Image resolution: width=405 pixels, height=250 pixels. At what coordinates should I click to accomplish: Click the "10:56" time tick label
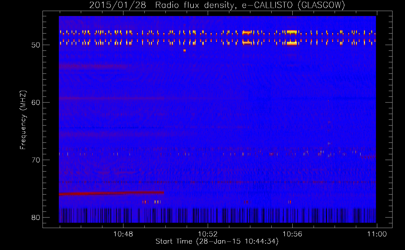click(292, 234)
